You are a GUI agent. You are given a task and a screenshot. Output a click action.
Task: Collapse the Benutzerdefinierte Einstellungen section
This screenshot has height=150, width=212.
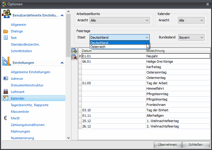[x=62, y=15]
